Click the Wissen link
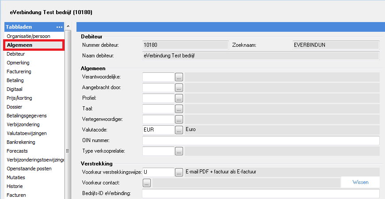 click(360, 182)
